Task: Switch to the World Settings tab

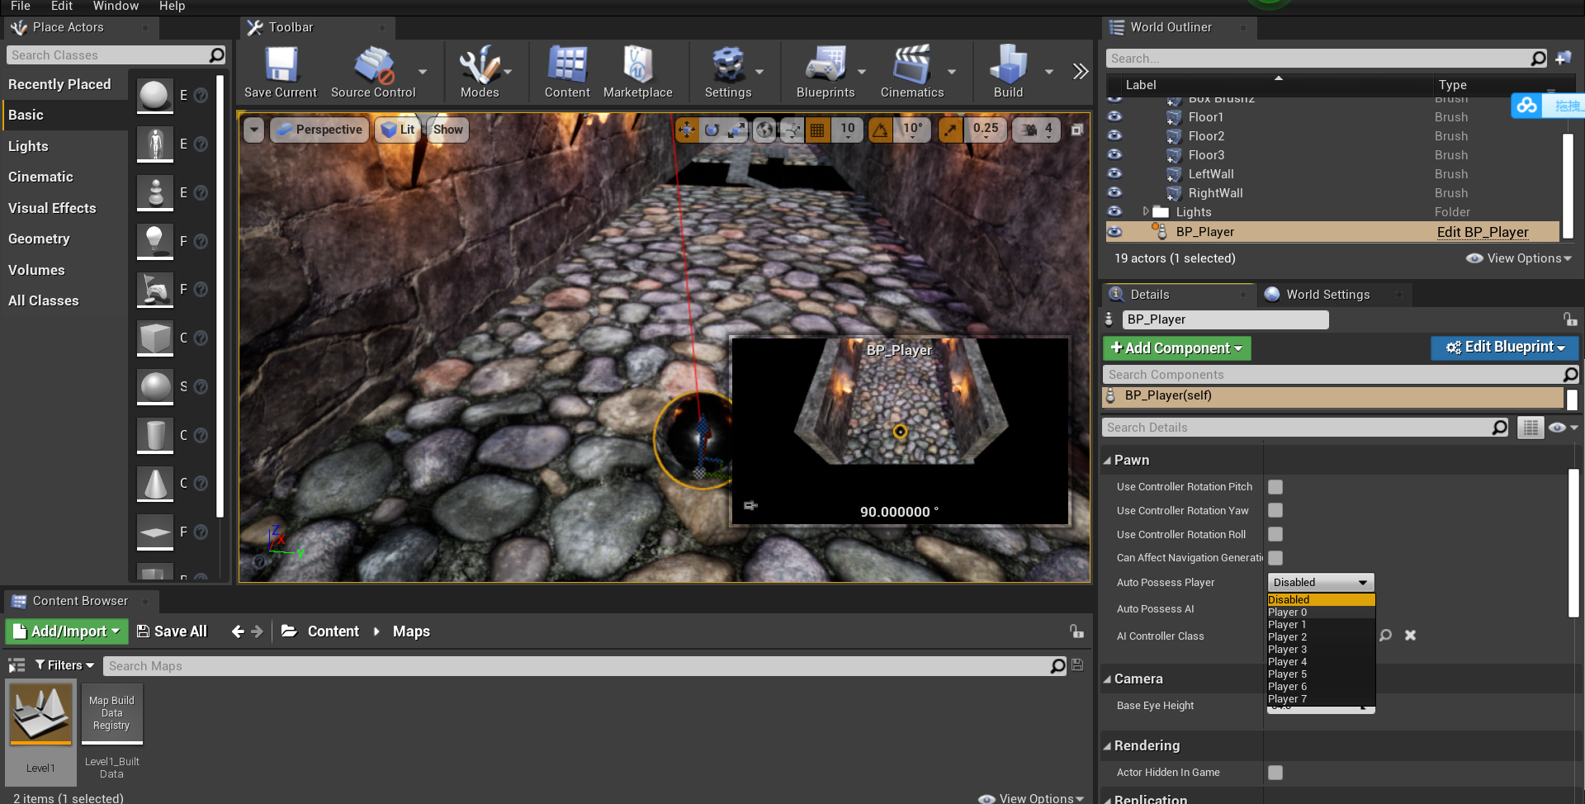Action: coord(1327,295)
